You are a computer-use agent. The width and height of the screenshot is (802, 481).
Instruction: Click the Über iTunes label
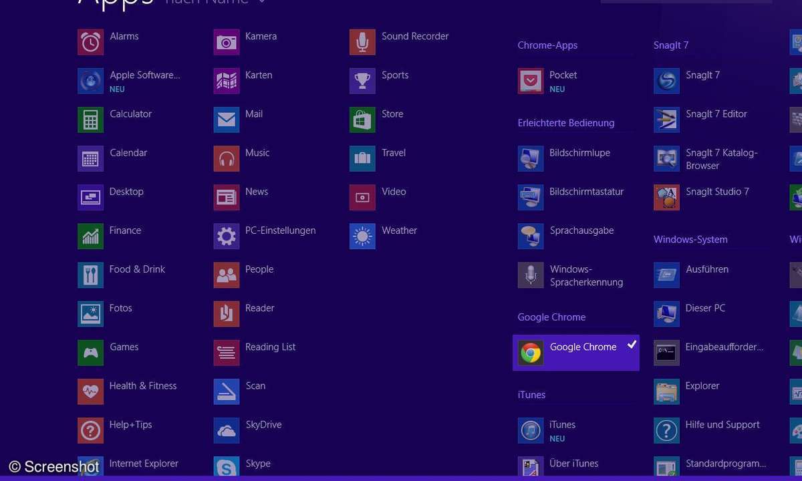(574, 464)
